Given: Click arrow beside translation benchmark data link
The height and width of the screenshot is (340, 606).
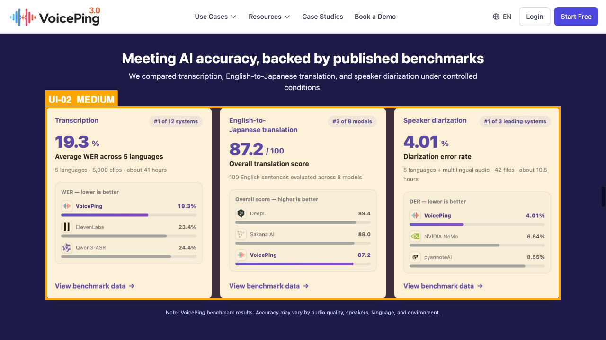Looking at the screenshot, I should click(x=306, y=286).
